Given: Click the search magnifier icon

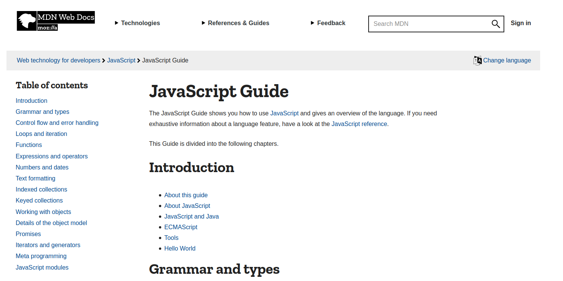Looking at the screenshot, I should pyautogui.click(x=496, y=24).
